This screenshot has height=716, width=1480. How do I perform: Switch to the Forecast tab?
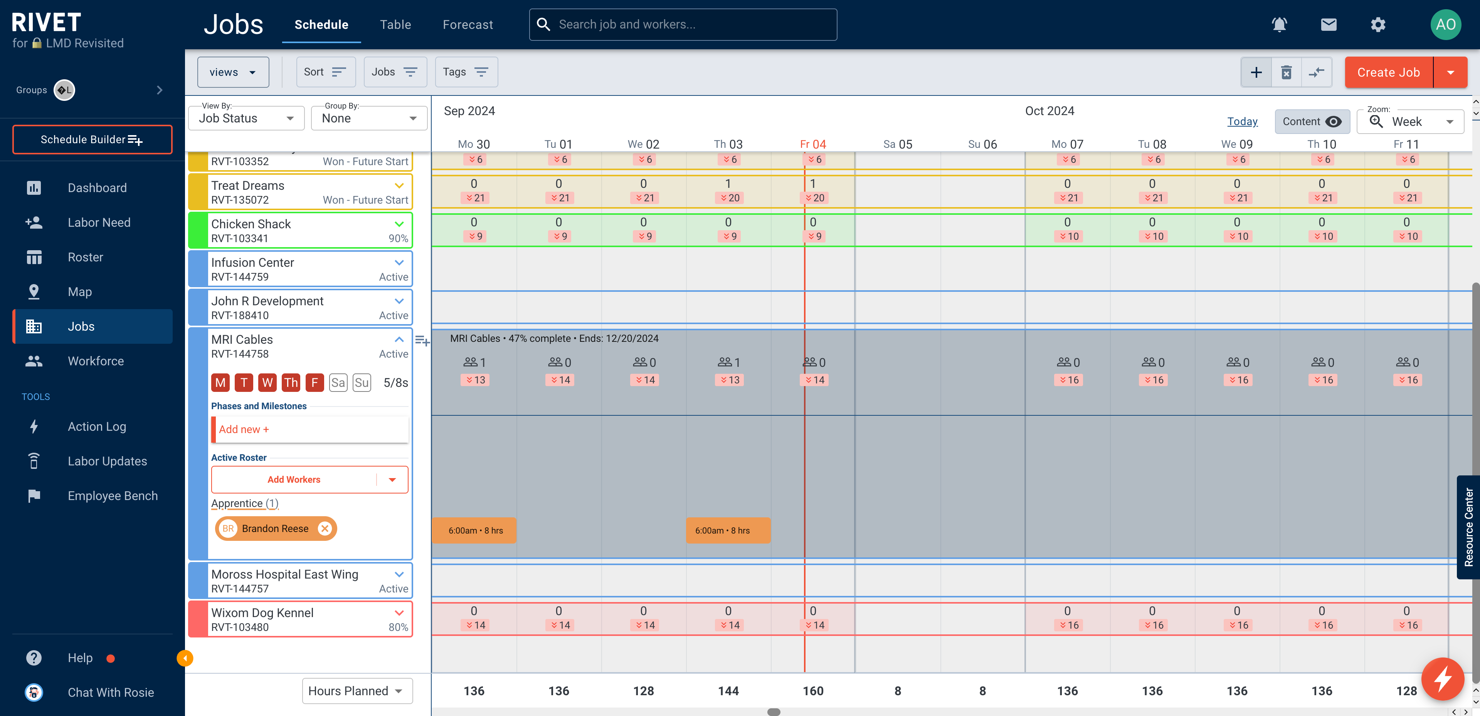pos(468,25)
